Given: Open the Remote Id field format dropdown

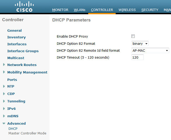Looking at the screenshot, I should point(150,51).
